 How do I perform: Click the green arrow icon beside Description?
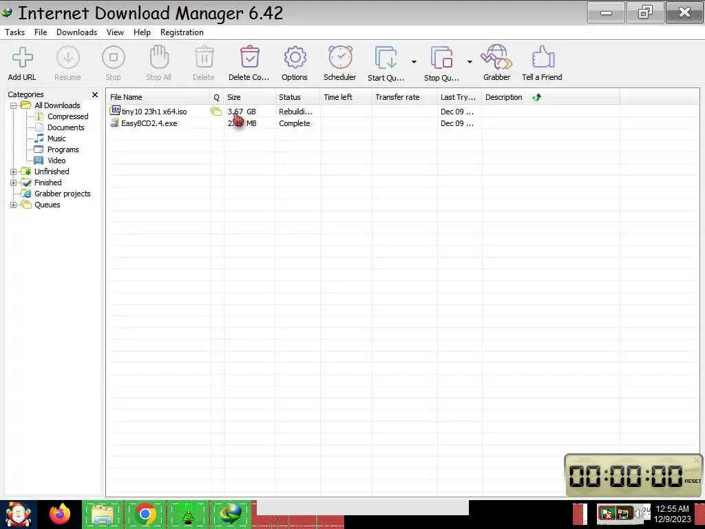tap(537, 97)
